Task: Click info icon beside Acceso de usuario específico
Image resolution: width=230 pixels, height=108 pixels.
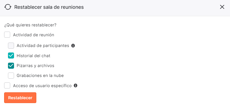Action: (76, 85)
